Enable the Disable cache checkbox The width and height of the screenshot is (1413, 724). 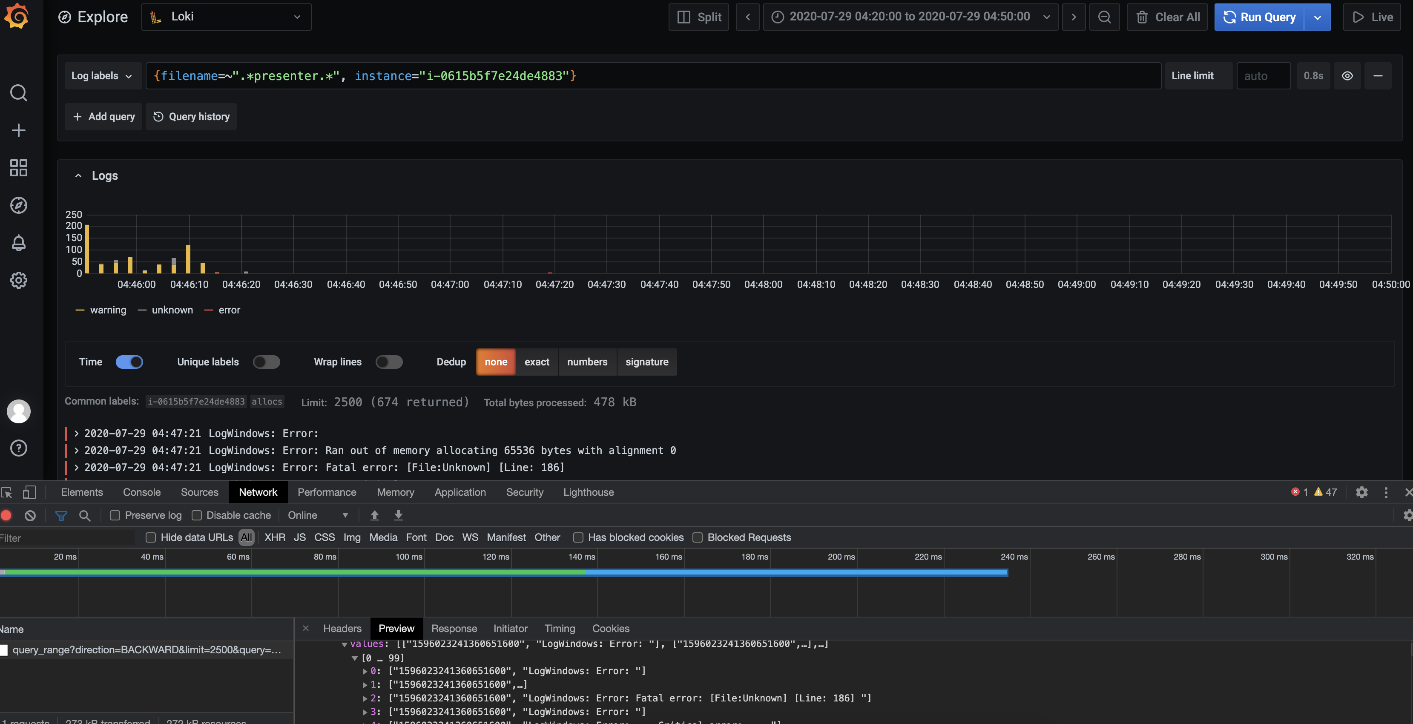[196, 516]
